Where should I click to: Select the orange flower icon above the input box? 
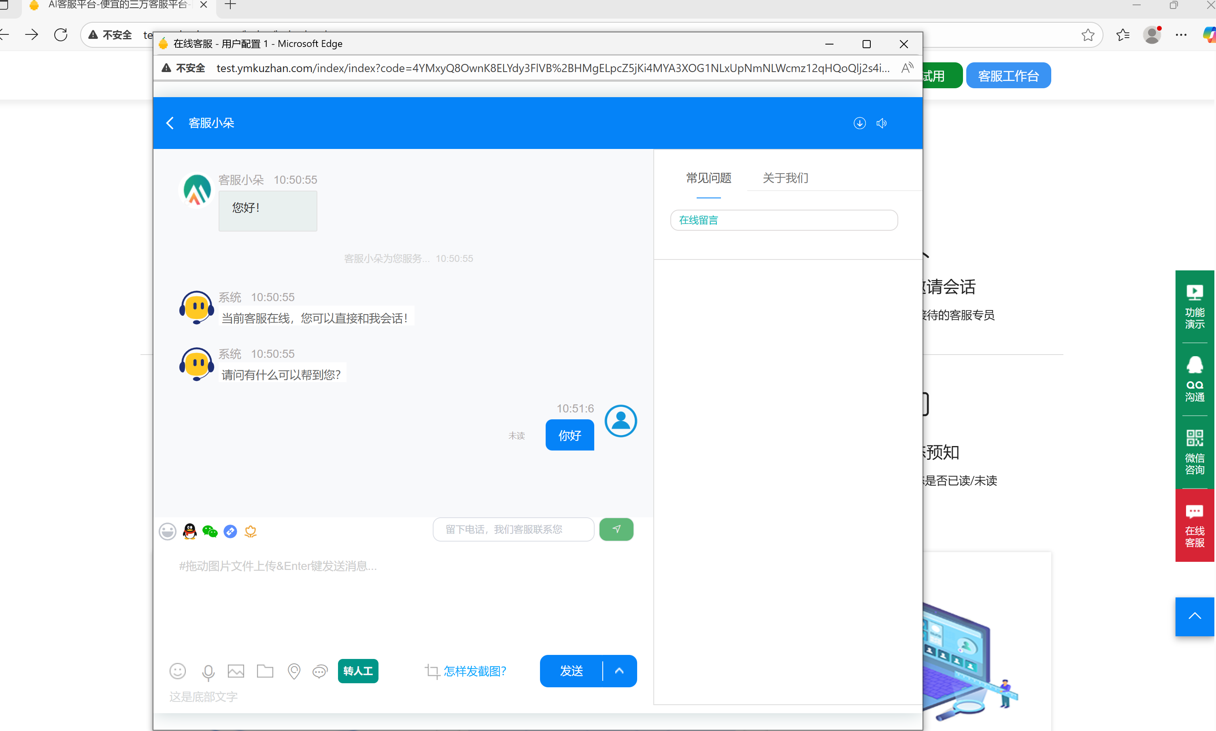coord(250,531)
